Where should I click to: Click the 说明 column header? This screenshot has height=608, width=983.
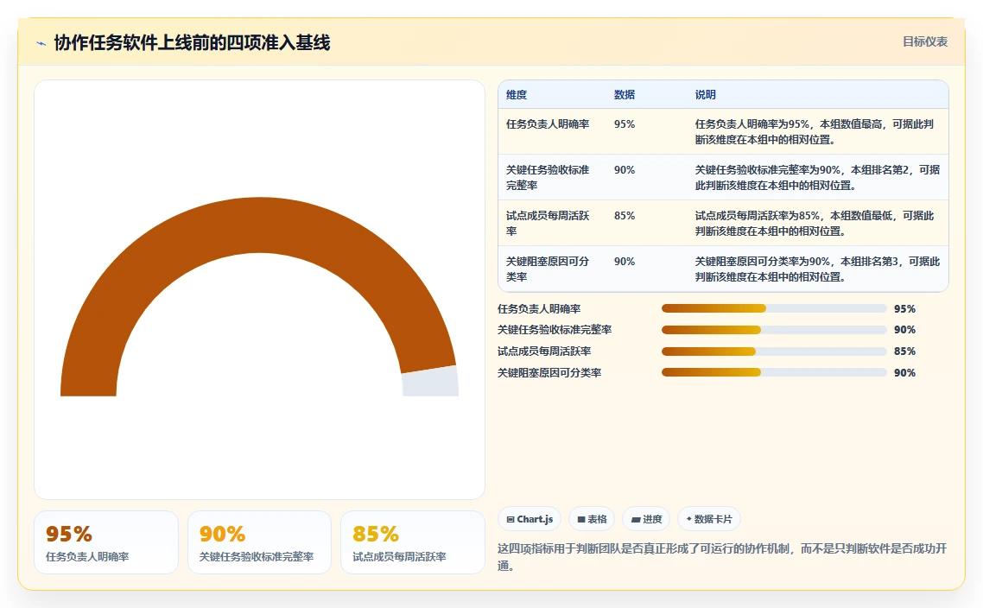point(705,95)
